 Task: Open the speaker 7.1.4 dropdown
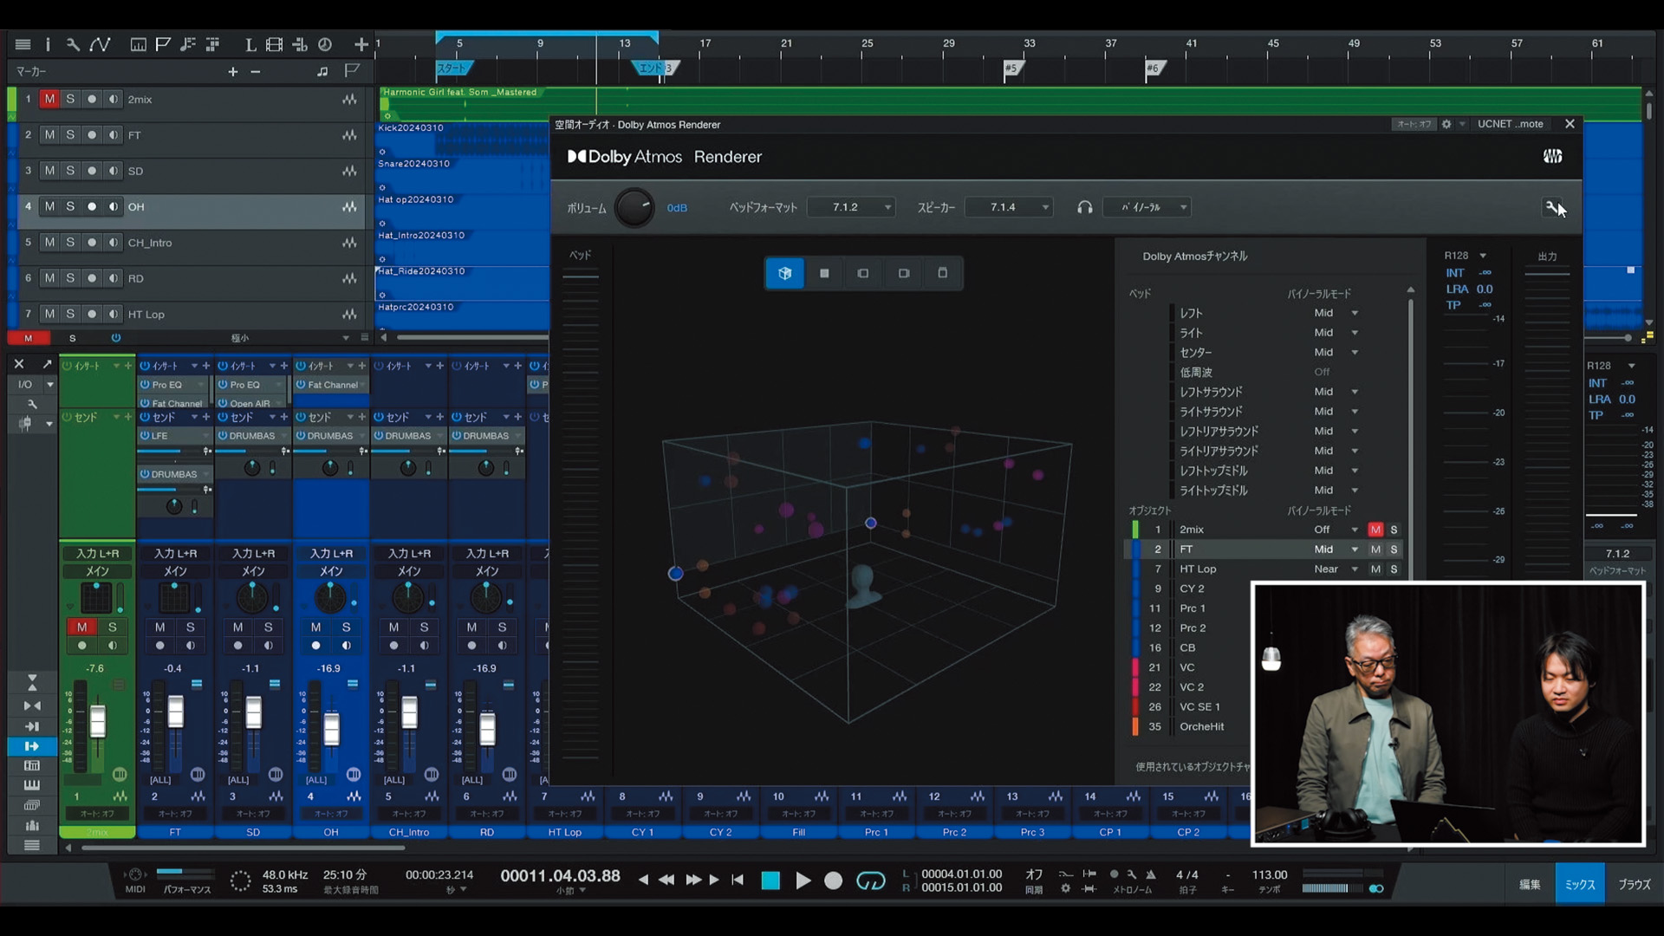coord(1011,207)
